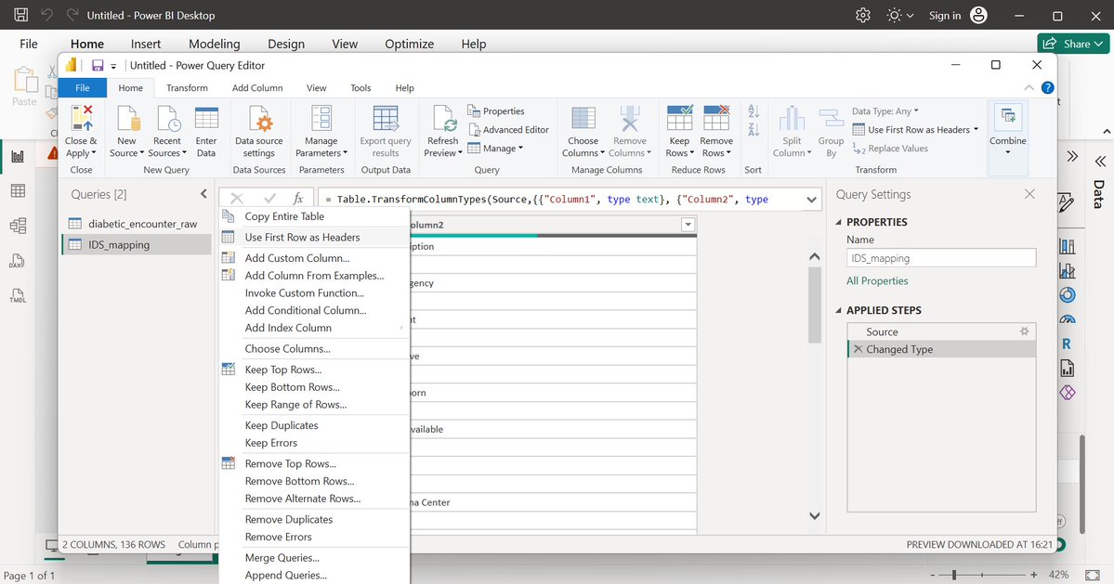This screenshot has width=1114, height=584.
Task: Switch to the Add Column tab
Action: click(257, 88)
